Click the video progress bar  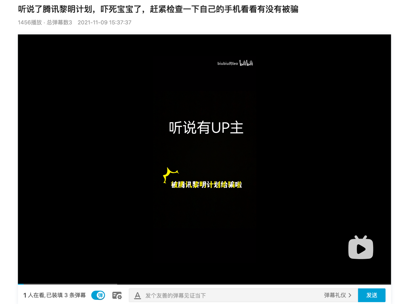tap(205, 283)
